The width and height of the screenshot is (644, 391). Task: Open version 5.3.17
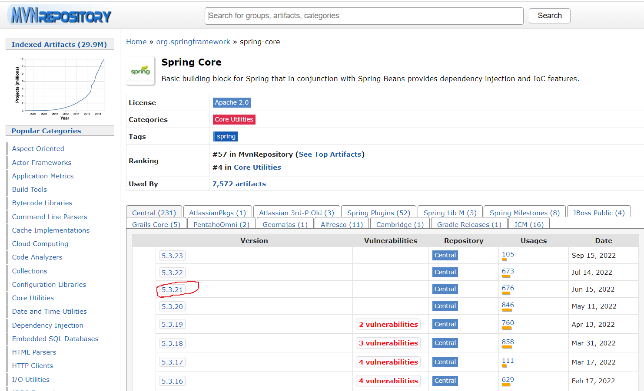coord(172,362)
